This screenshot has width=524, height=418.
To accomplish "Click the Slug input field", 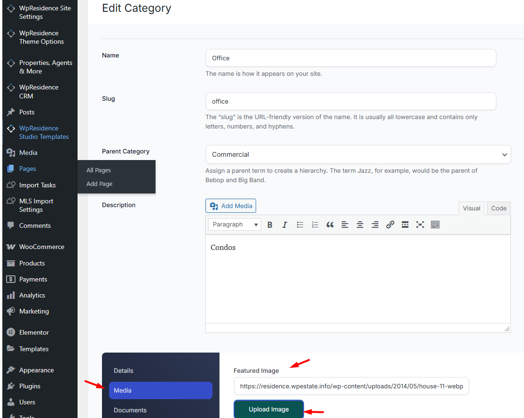I will [351, 101].
